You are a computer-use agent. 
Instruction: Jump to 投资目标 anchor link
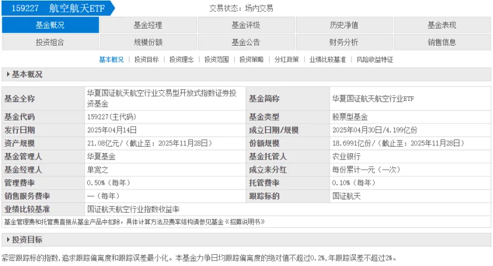(147, 59)
